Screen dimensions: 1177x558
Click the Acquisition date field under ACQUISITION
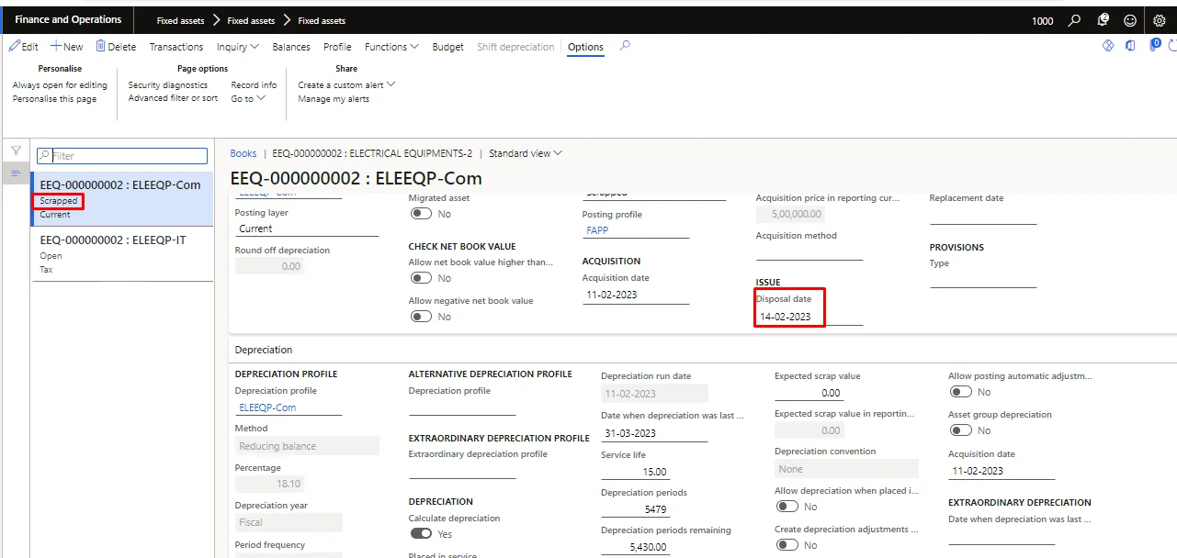635,295
